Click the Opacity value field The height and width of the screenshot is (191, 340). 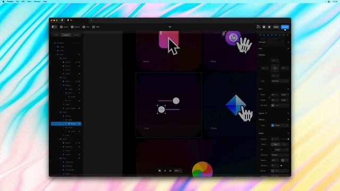click(x=275, y=139)
